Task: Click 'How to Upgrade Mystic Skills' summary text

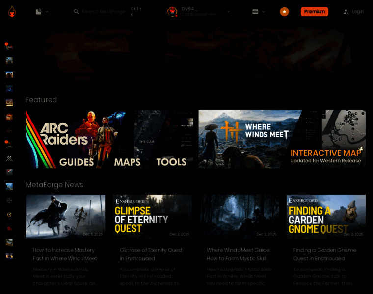Action: pyautogui.click(x=239, y=276)
